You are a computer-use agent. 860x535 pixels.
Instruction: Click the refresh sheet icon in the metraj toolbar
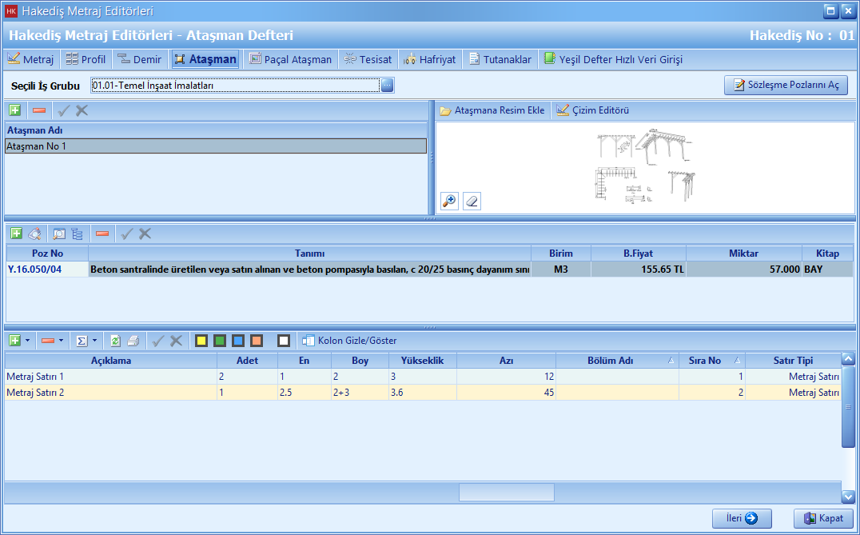(x=115, y=341)
